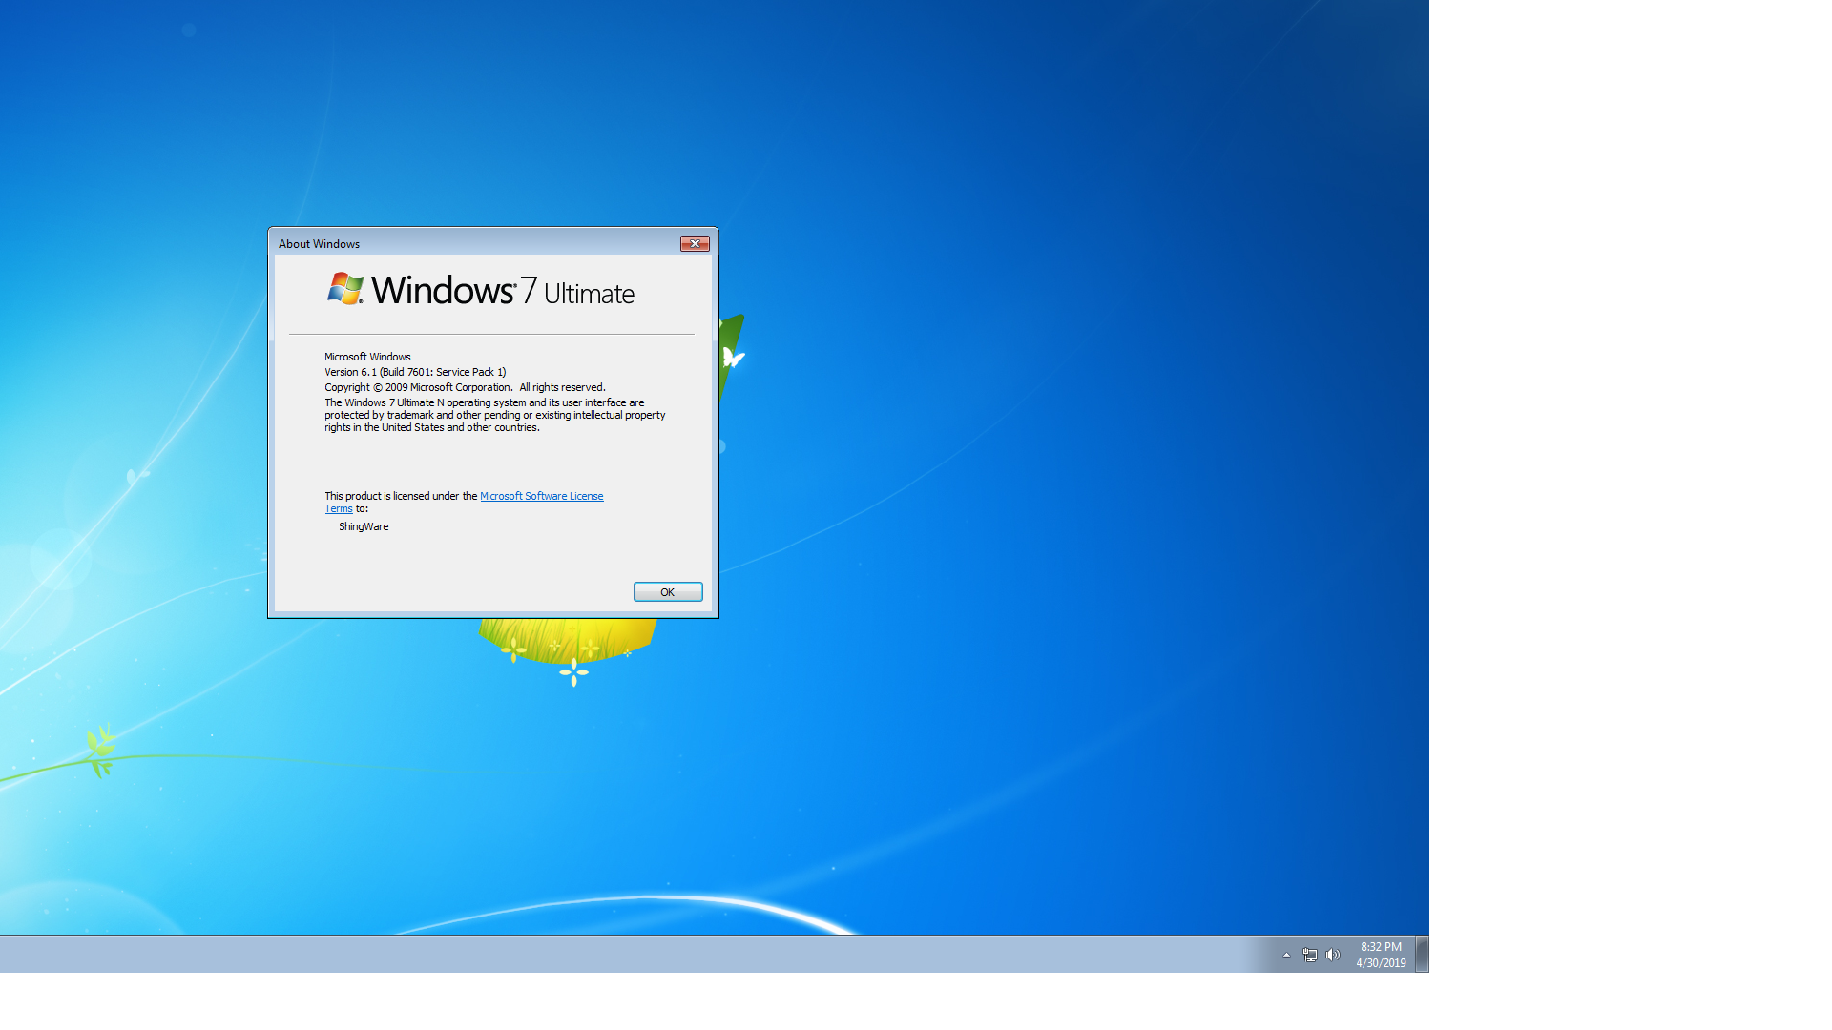Click the volume speaker icon
Image resolution: width=1832 pixels, height=1030 pixels.
[x=1332, y=955]
